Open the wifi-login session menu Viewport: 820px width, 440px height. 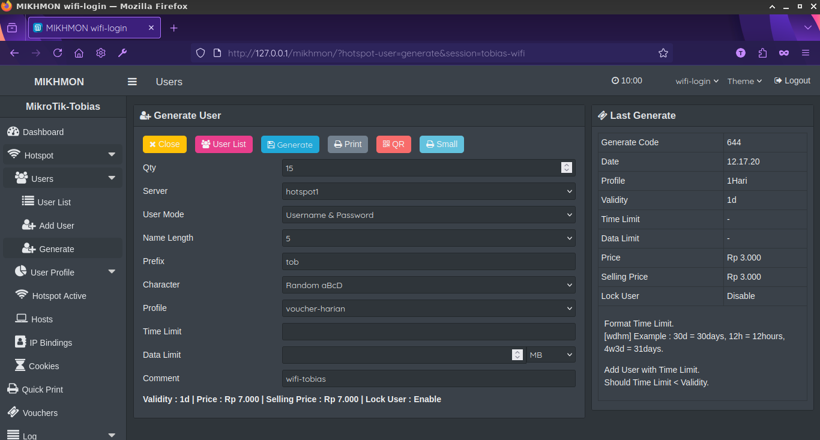point(696,81)
